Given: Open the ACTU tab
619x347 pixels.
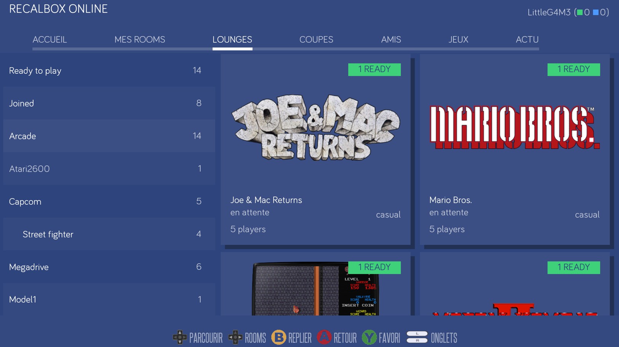Looking at the screenshot, I should click(527, 40).
